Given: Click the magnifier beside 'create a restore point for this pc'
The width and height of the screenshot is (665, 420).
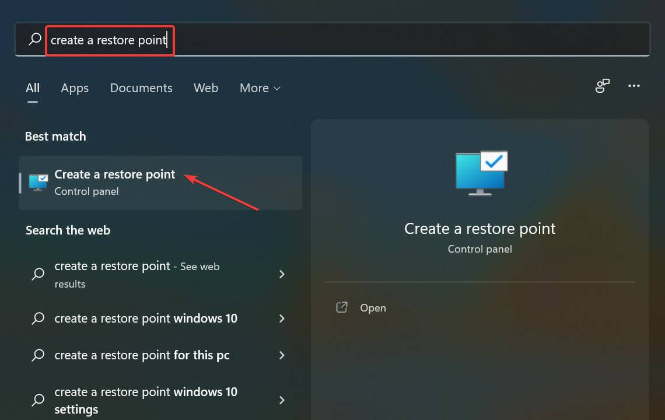Looking at the screenshot, I should (37, 355).
